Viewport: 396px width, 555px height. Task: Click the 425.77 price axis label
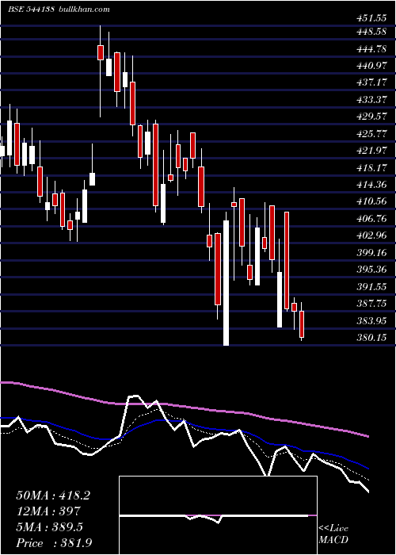371,134
